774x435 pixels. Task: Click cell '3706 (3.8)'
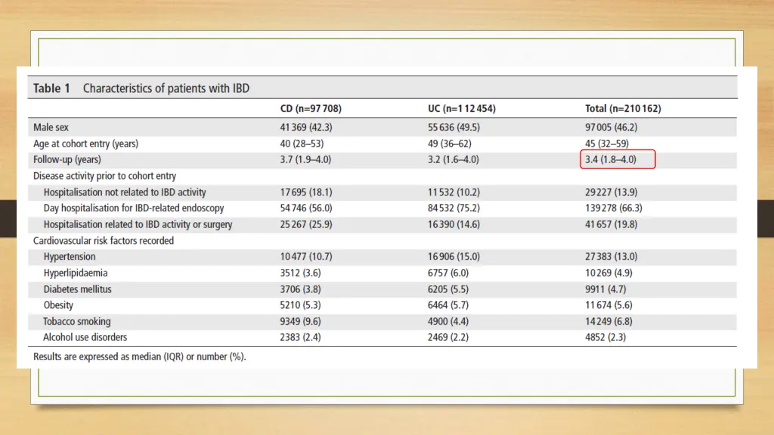point(300,289)
